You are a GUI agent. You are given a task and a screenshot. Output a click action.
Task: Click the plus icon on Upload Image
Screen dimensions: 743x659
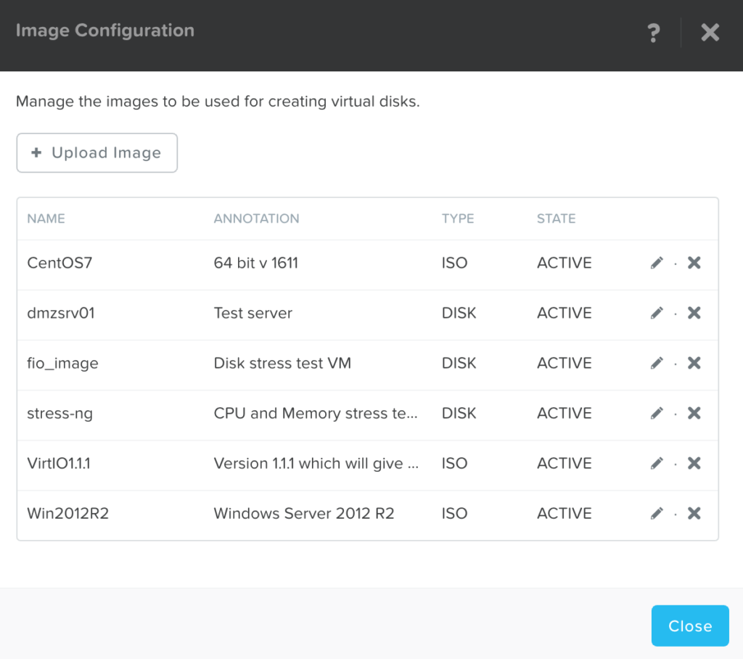(36, 152)
